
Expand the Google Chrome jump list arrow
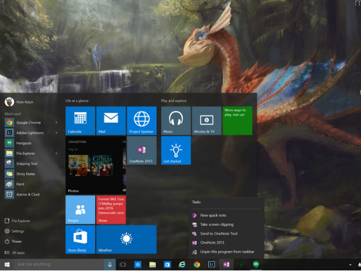click(57, 122)
